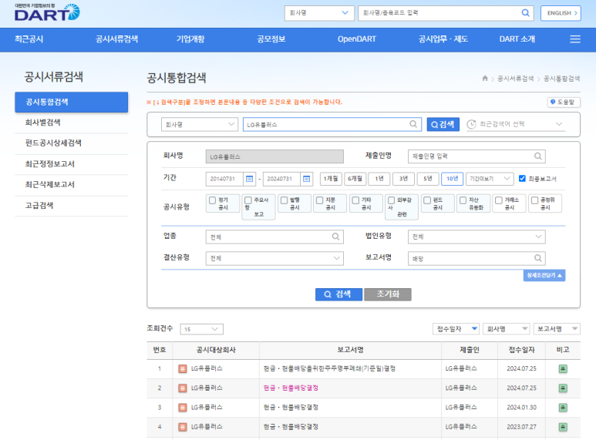596x440 pixels.
Task: Check the 거래소공시 checkbox
Action: (499, 200)
